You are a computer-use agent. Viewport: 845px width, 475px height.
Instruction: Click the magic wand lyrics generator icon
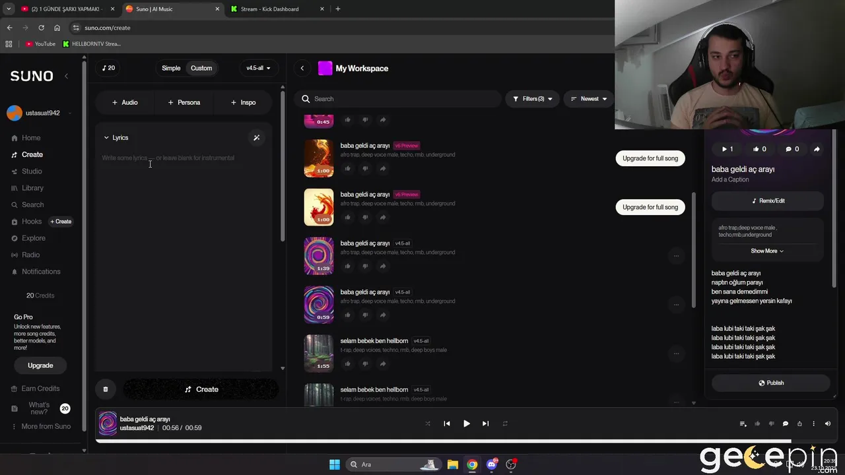coord(257,138)
